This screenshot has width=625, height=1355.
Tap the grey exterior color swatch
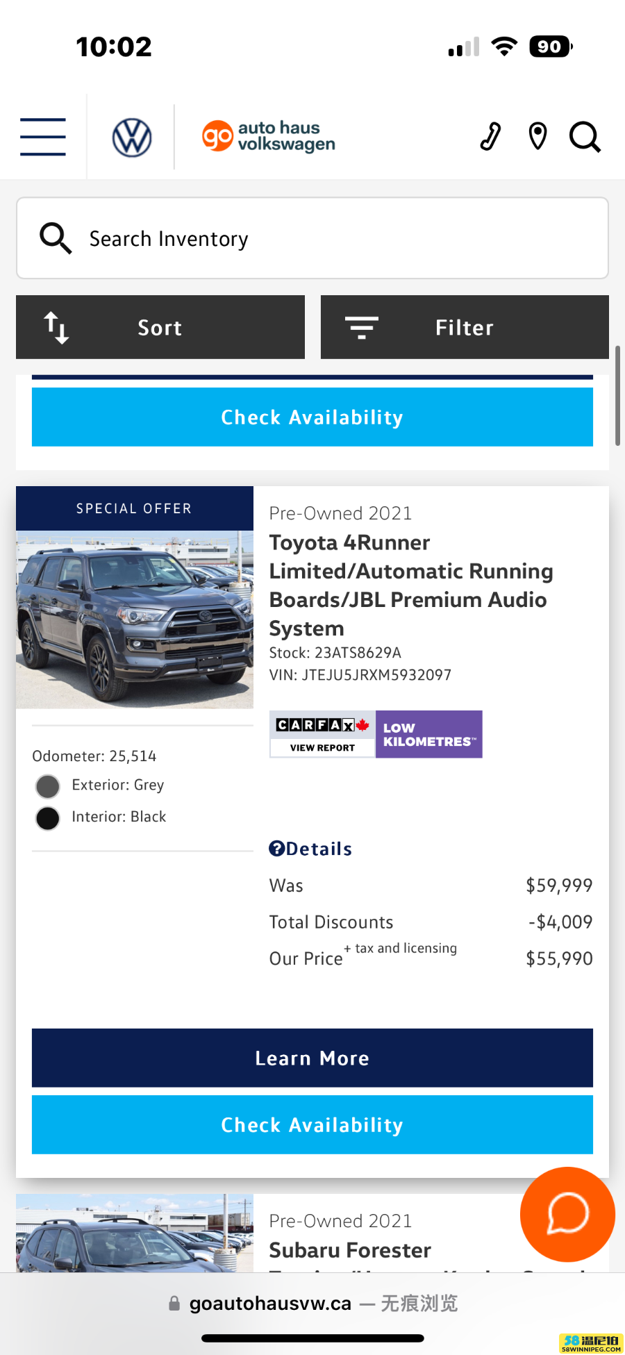[48, 786]
